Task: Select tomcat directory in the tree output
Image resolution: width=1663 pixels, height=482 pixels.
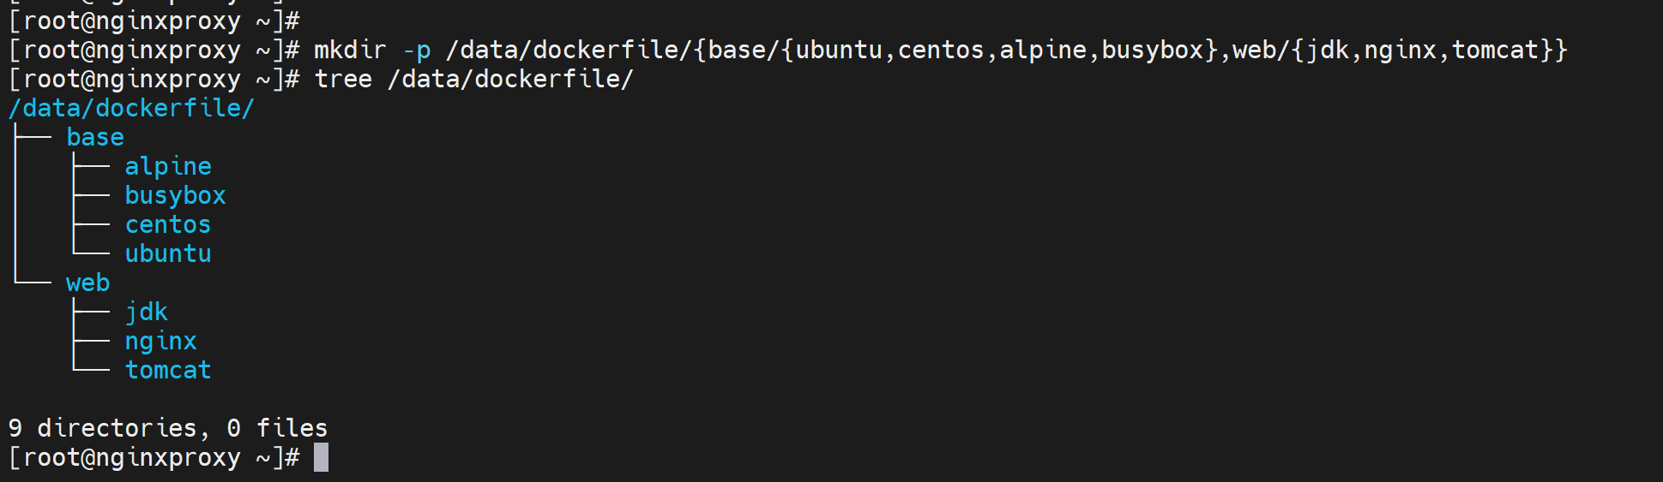Action: (x=168, y=370)
